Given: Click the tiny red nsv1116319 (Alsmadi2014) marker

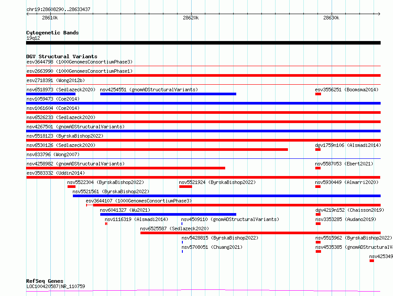Looking at the screenshot, I should click(106, 224).
